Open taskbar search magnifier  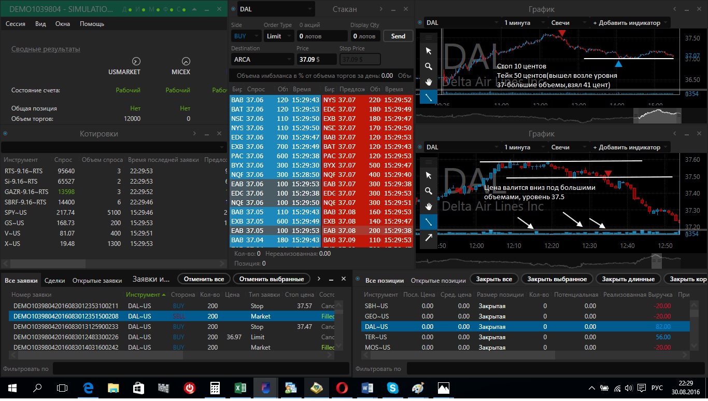[x=37, y=388]
